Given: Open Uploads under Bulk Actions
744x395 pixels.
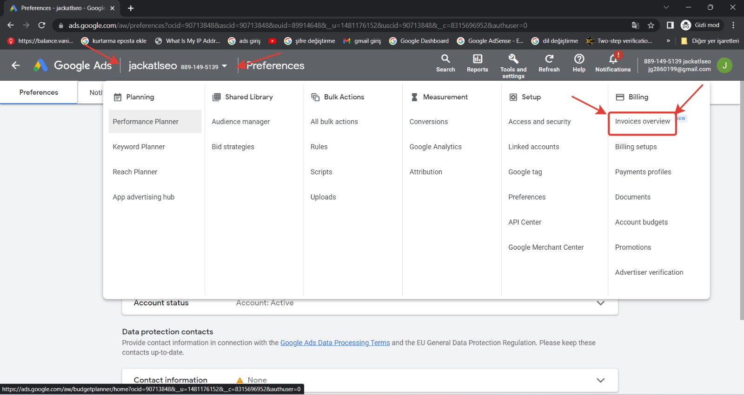Looking at the screenshot, I should point(323,197).
